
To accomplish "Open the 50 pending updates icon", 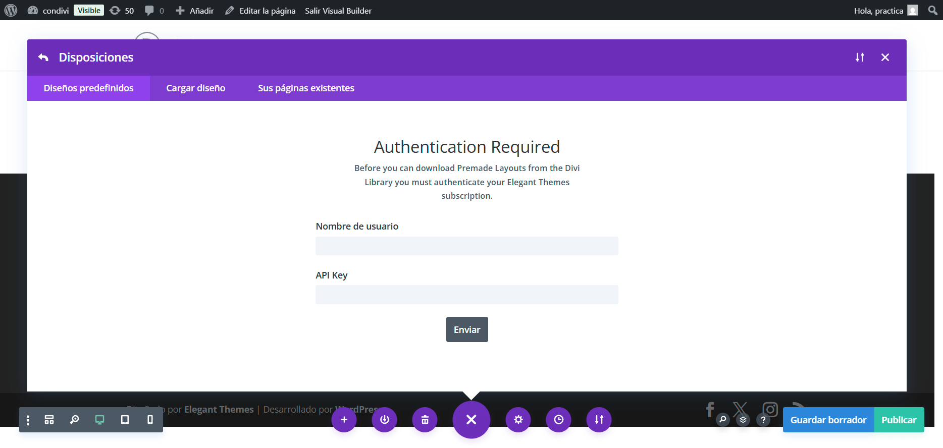I will tap(122, 10).
